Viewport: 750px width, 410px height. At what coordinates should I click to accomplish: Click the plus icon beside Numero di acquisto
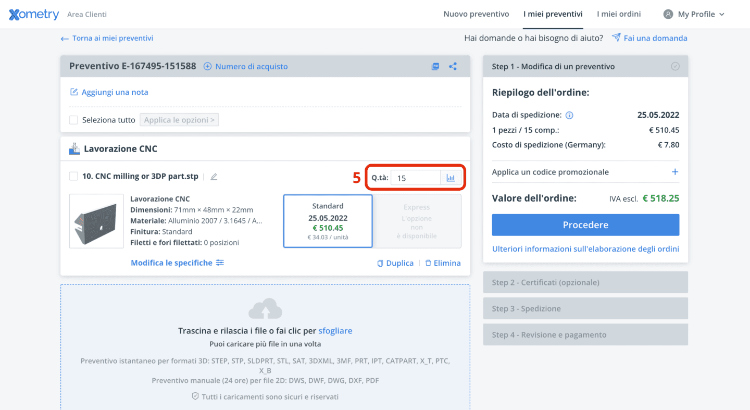point(207,66)
